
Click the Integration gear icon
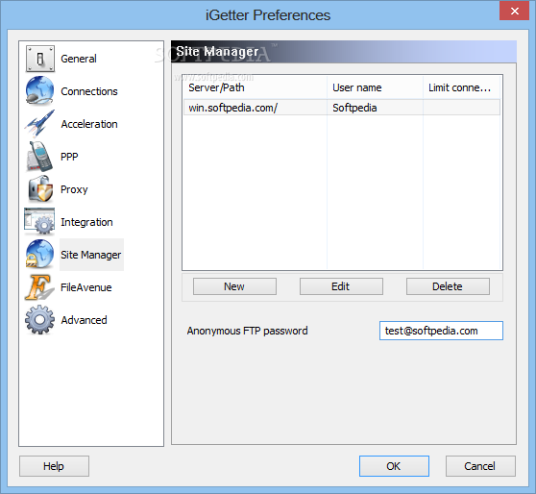tap(39, 221)
